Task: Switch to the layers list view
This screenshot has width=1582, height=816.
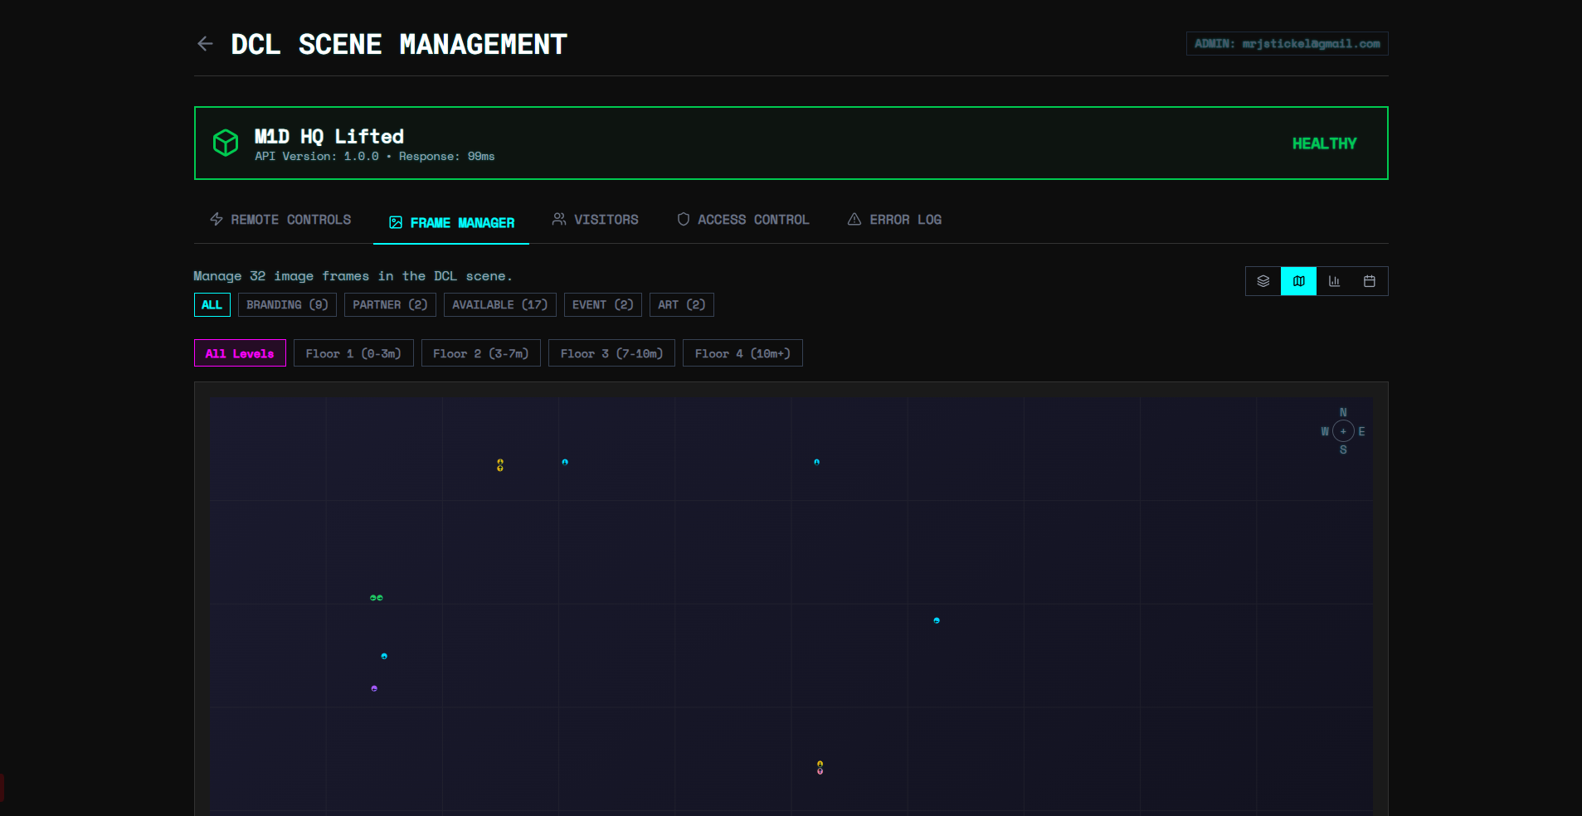Action: [1263, 281]
